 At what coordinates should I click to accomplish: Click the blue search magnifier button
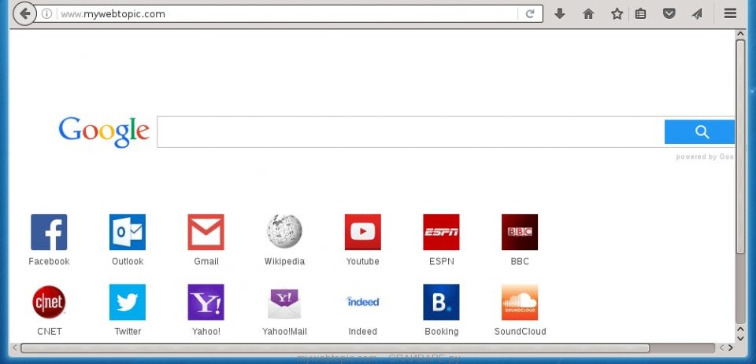click(700, 132)
